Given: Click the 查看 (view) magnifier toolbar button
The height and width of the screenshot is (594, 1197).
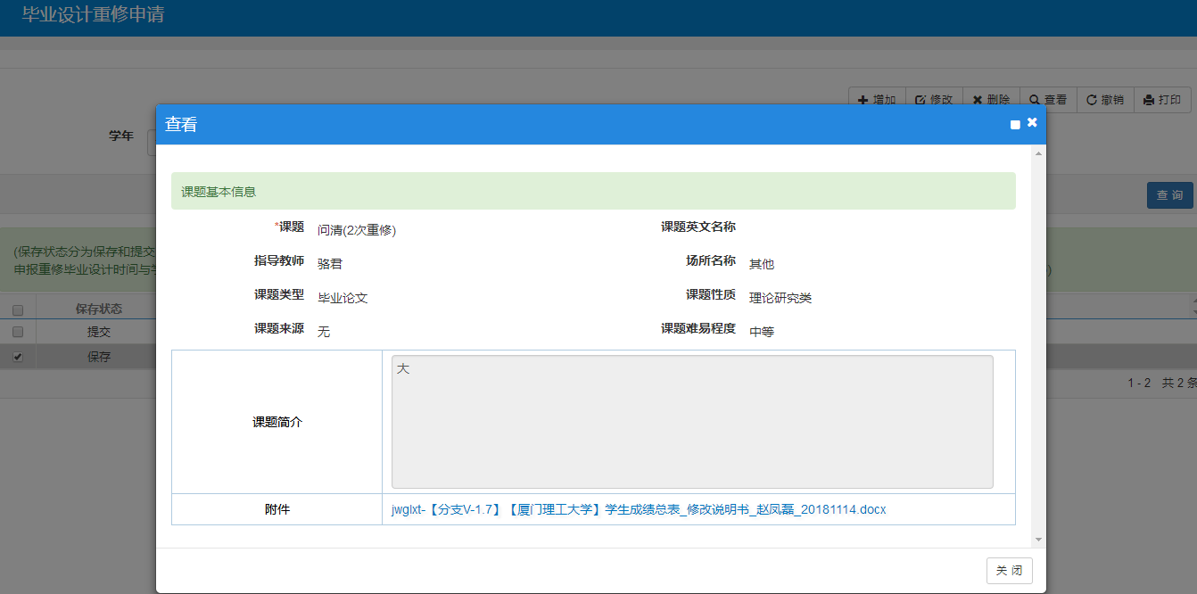Looking at the screenshot, I should pos(1048,100).
